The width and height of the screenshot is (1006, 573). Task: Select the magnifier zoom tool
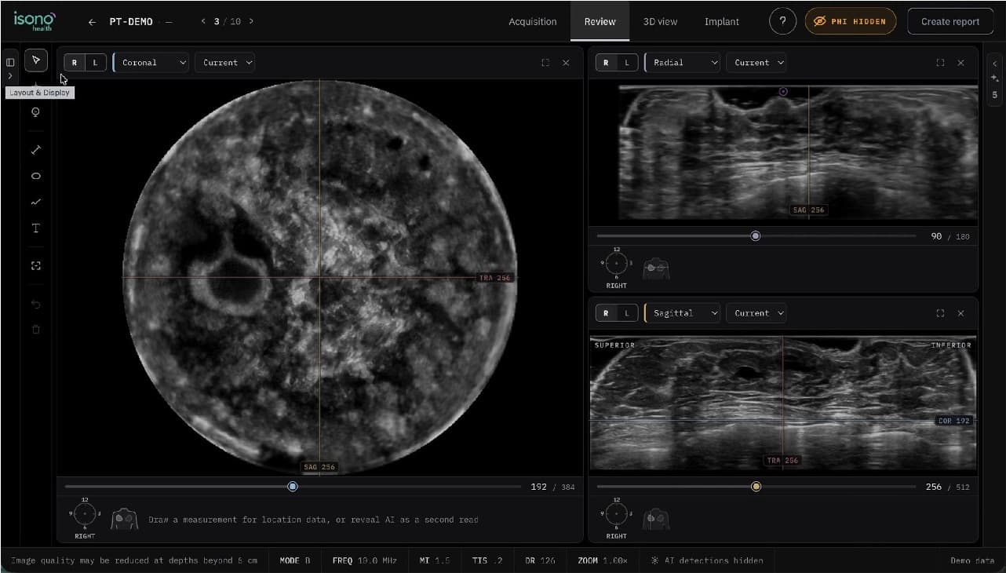[35, 112]
